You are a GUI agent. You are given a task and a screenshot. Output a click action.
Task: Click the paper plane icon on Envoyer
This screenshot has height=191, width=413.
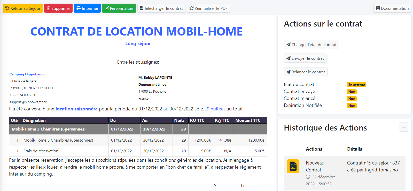[x=288, y=58]
